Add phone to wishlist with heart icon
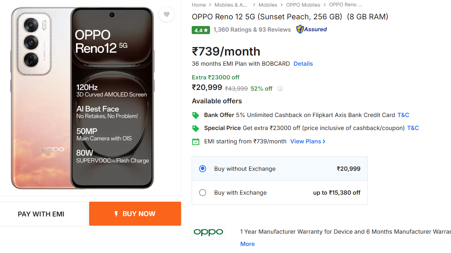The width and height of the screenshot is (451, 253). click(166, 14)
